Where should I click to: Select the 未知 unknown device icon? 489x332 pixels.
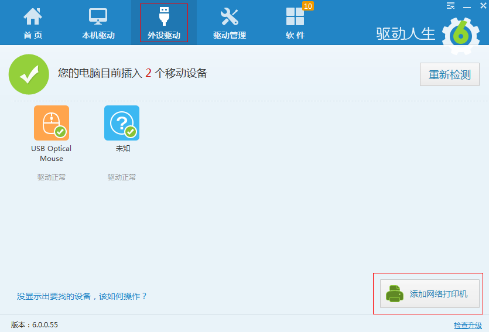click(122, 123)
